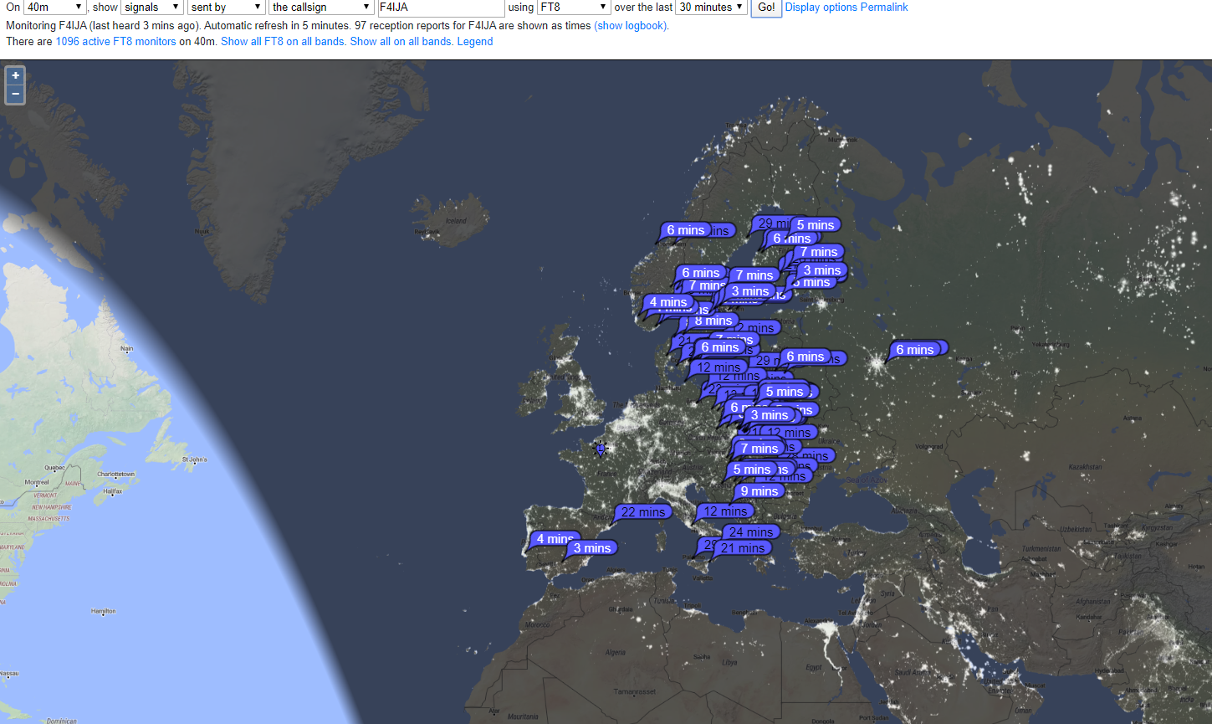Screen dimensions: 1212x724
Task: Click the 8 mins reception marker
Action: [713, 321]
